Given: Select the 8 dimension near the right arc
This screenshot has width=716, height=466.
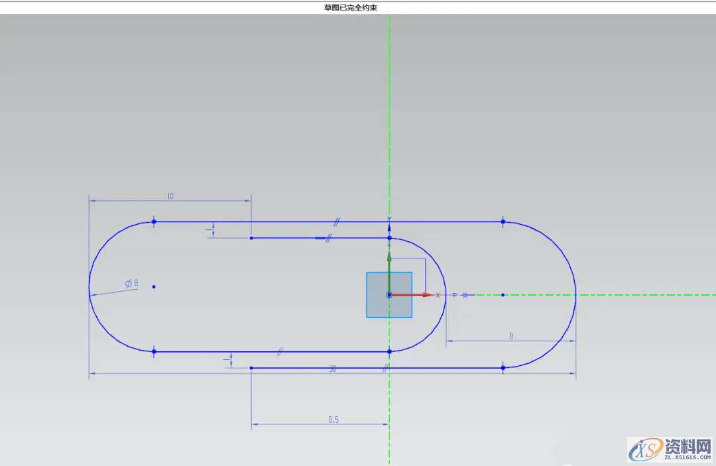Looking at the screenshot, I should point(511,336).
